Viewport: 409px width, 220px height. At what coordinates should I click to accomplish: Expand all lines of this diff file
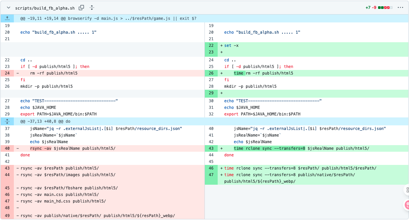92,8
